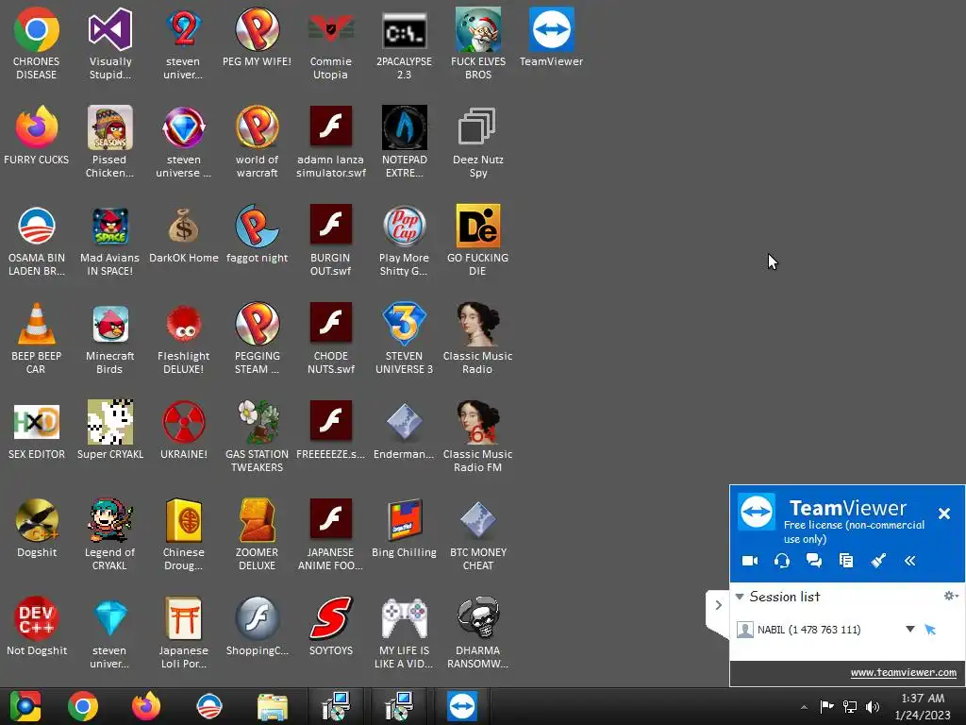Open the ZOOMER DELUXE desktop icon

click(257, 534)
